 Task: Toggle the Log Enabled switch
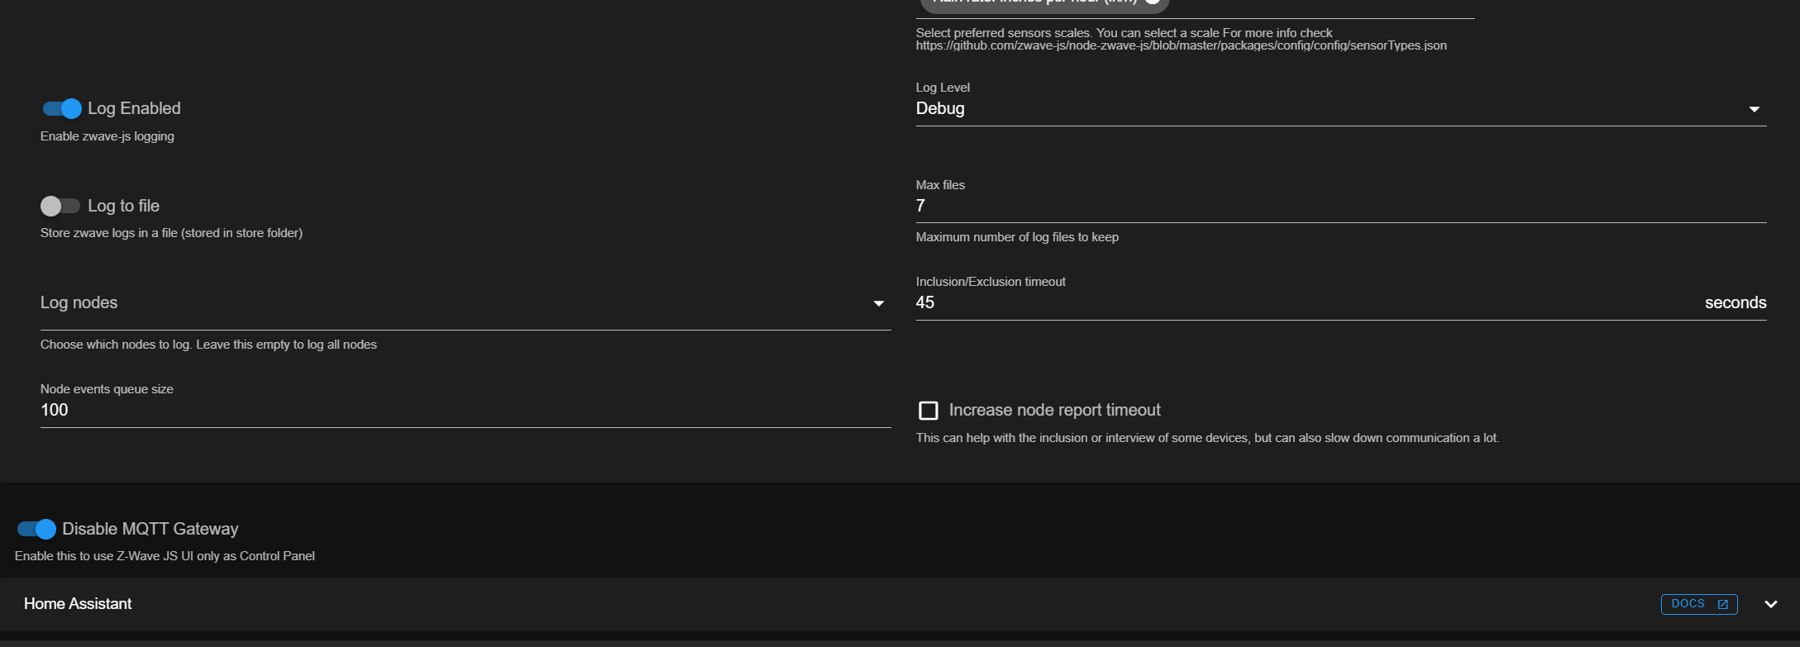[x=62, y=108]
